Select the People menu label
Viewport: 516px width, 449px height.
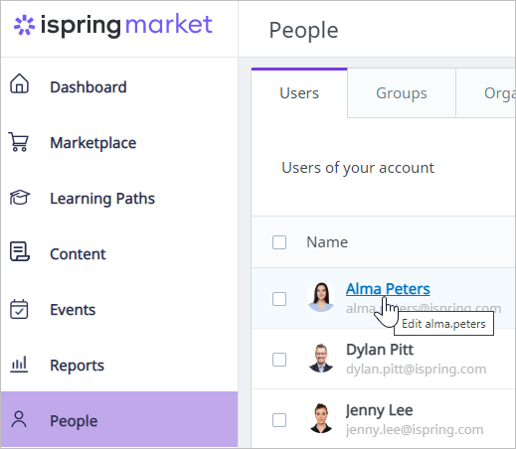coord(74,421)
